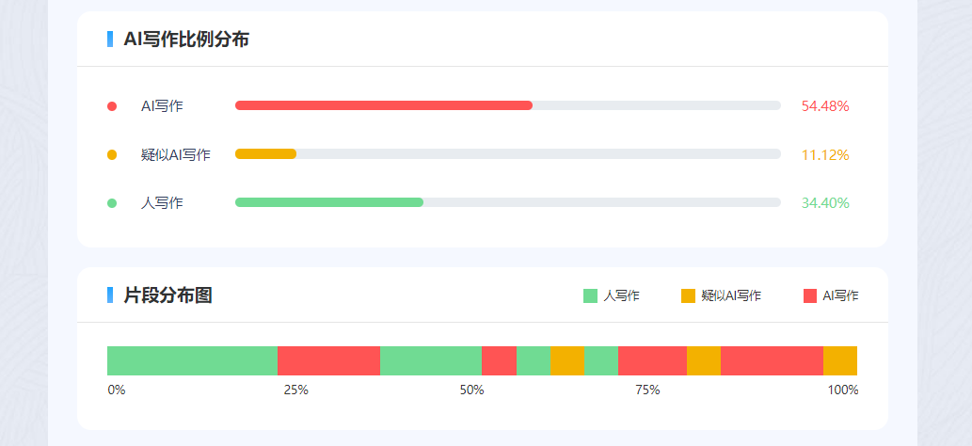
Task: Click the 75% axis label
Action: tap(647, 390)
